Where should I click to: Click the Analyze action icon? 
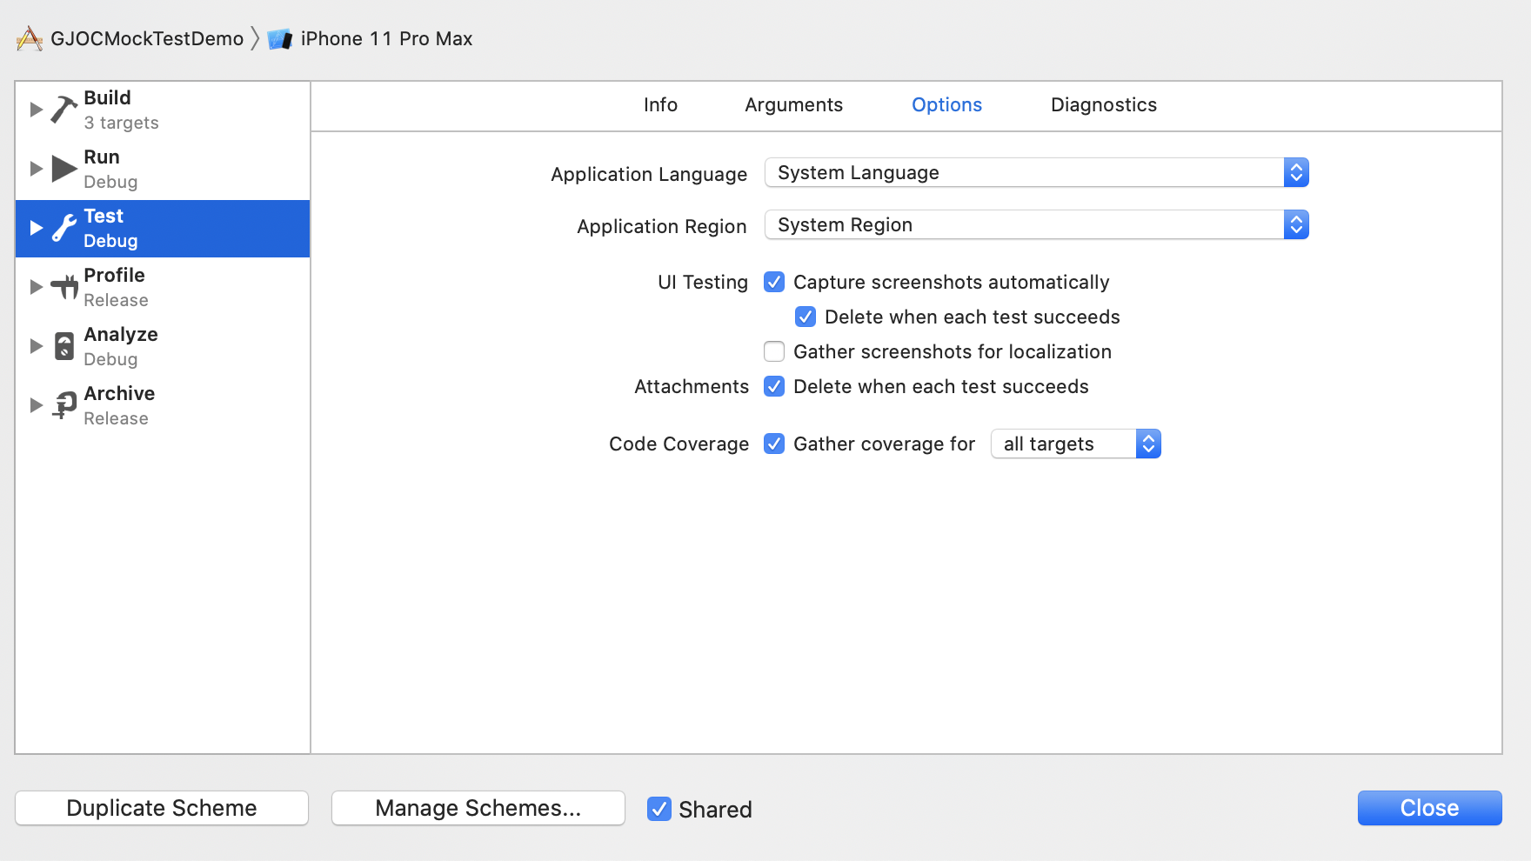coord(64,346)
